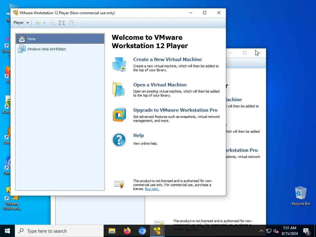Open the clock showing 7:31 AM

tap(289, 231)
